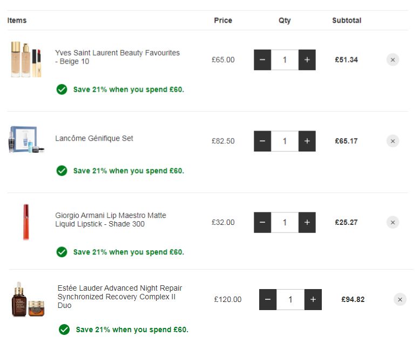Click the Lancôme quantity input field
Viewport: 419px width, 350px height.
coord(285,141)
